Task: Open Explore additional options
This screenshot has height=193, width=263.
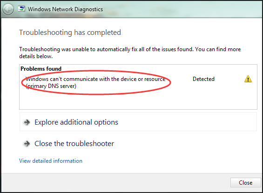Action: click(x=138, y=122)
